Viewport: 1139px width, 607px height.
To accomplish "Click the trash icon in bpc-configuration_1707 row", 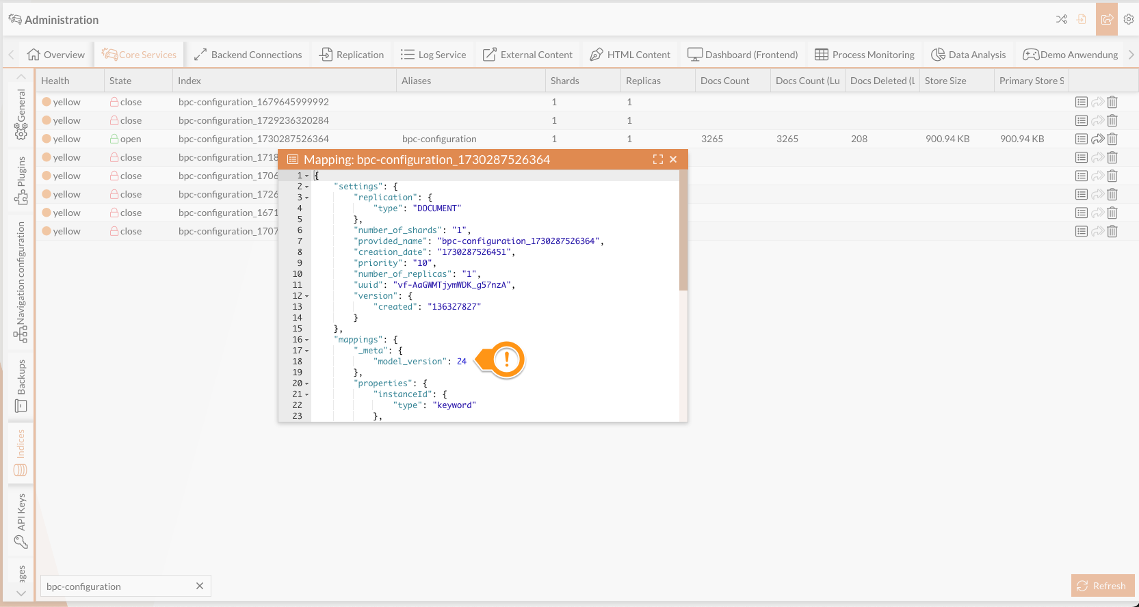I will tap(1112, 231).
